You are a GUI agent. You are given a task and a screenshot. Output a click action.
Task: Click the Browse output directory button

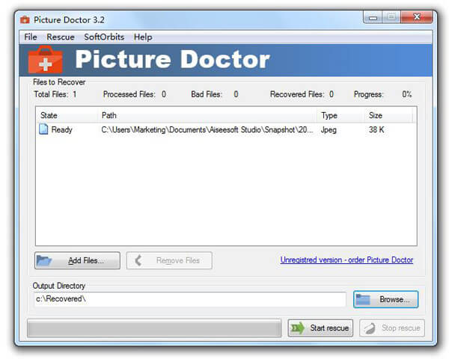pos(385,299)
